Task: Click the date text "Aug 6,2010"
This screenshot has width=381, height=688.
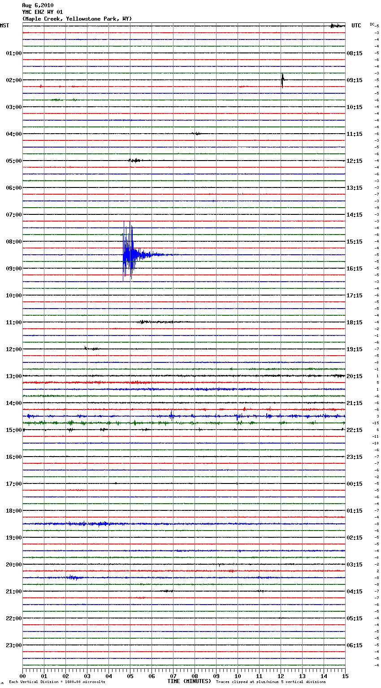Action: (38, 5)
